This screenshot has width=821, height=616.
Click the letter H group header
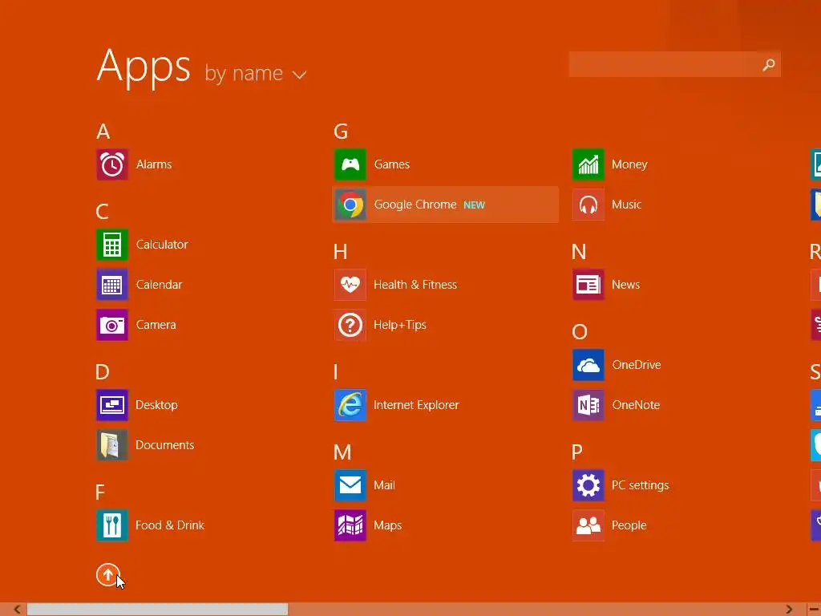(340, 252)
